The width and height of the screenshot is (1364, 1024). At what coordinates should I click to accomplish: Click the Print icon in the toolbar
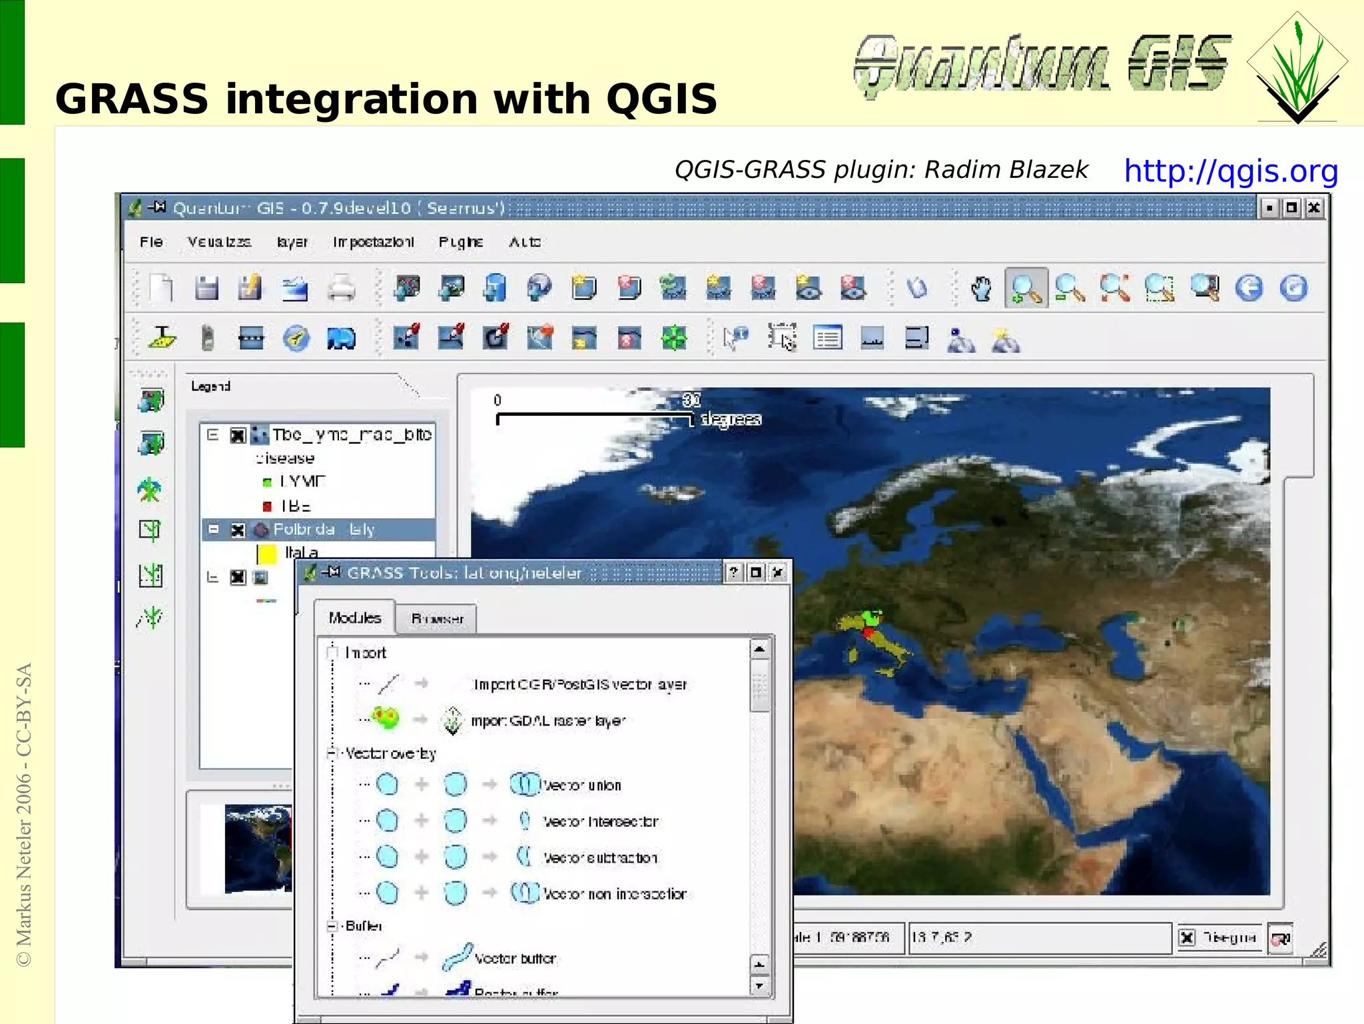pos(341,288)
